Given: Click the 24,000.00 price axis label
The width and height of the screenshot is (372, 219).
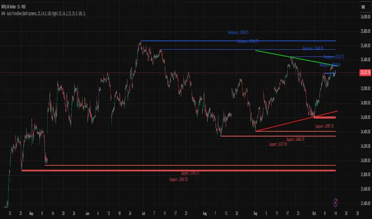Looking at the screenshot, I should pyautogui.click(x=365, y=160).
